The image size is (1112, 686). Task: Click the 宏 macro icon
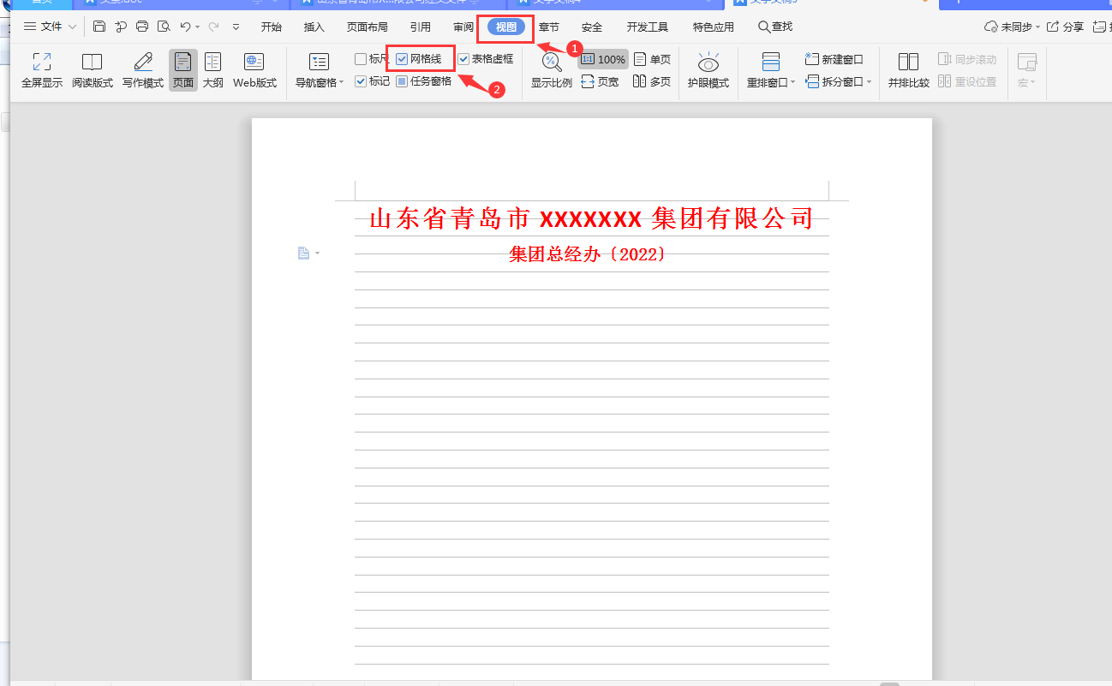click(1026, 62)
